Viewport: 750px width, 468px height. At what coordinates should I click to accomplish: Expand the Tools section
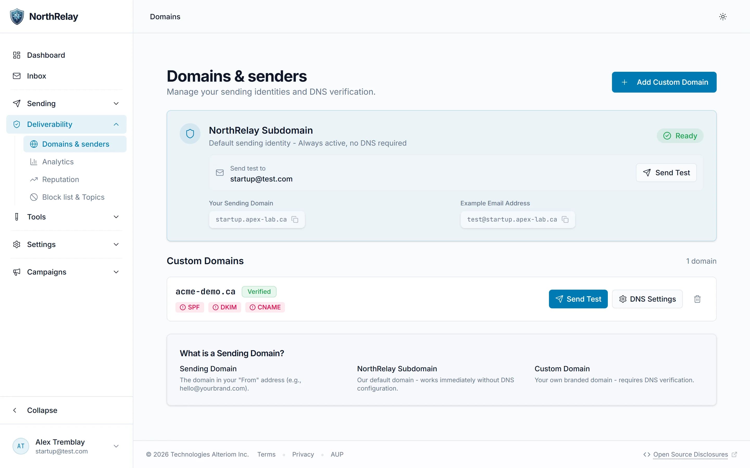point(66,217)
